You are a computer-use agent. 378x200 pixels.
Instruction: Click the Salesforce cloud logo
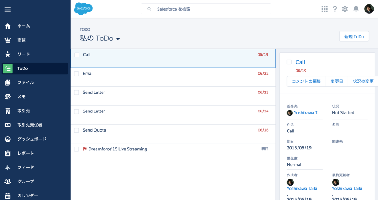point(83,9)
